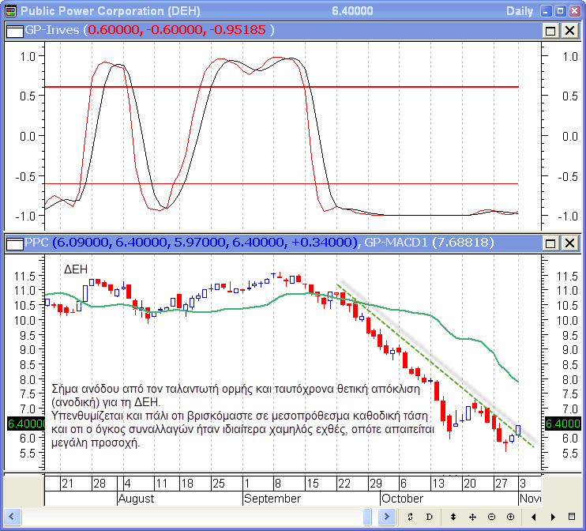Image resolution: width=586 pixels, height=531 pixels.
Task: Step chart forward with right black arrow
Action: (551, 516)
